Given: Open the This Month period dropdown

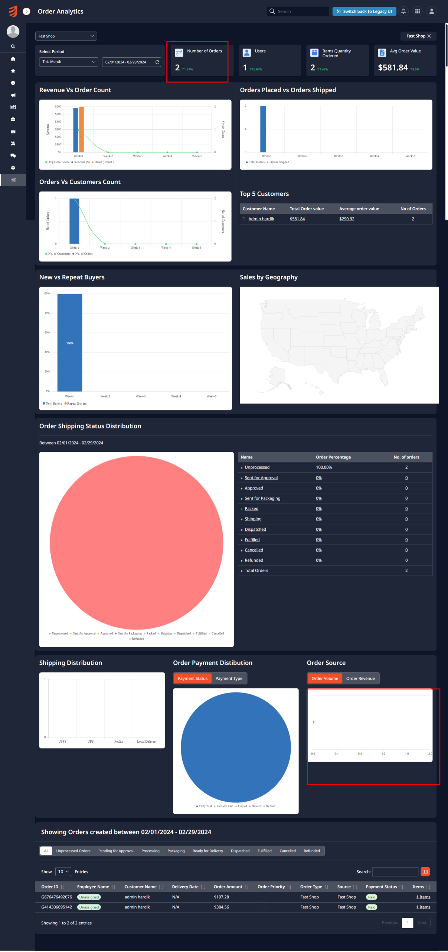Looking at the screenshot, I should pos(69,62).
